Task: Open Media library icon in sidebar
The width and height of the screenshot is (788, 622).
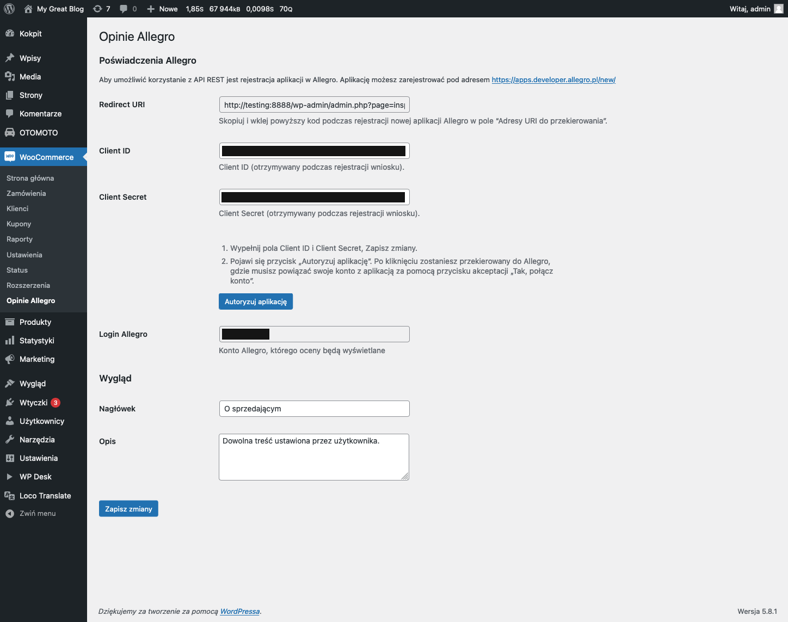Action: click(10, 77)
